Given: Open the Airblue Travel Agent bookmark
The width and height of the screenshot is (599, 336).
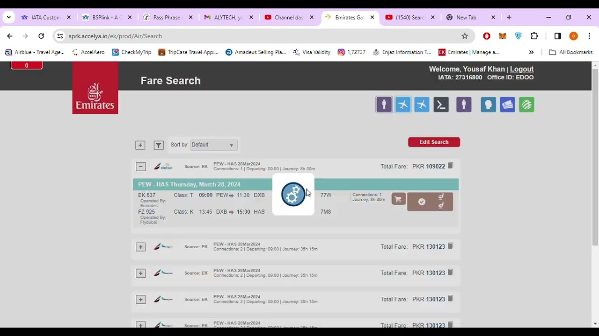Looking at the screenshot, I should pos(35,52).
